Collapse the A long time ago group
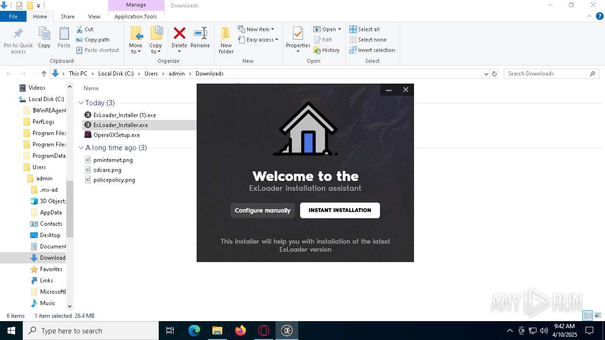Image resolution: width=605 pixels, height=340 pixels. click(x=81, y=148)
